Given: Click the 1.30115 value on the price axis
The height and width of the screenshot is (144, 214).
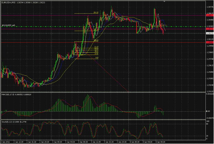Looking at the screenshot, I should point(210,40).
